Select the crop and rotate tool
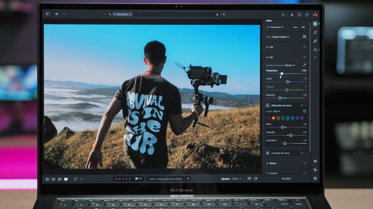This screenshot has height=209, width=373. pyautogui.click(x=315, y=32)
